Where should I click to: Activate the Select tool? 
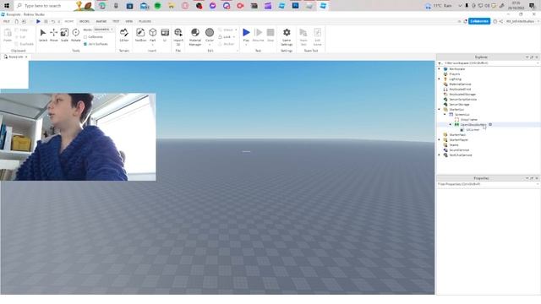coord(43,35)
